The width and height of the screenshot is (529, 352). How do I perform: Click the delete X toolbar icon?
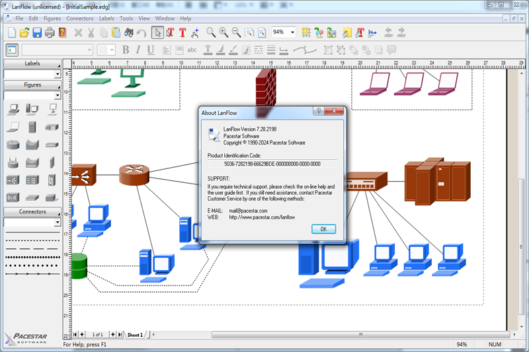tap(78, 32)
